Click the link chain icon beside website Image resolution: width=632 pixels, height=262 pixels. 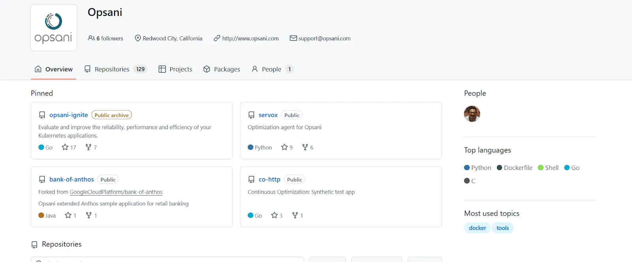[x=217, y=38]
